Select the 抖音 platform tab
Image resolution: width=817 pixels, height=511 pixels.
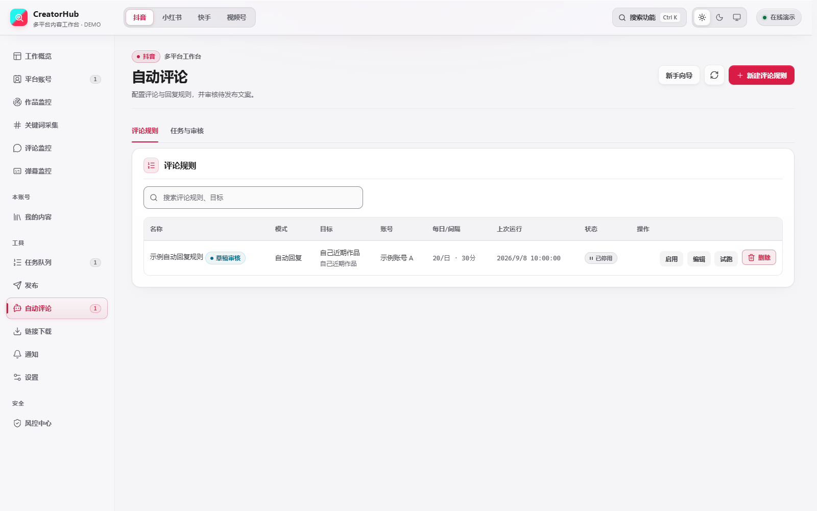[140, 17]
